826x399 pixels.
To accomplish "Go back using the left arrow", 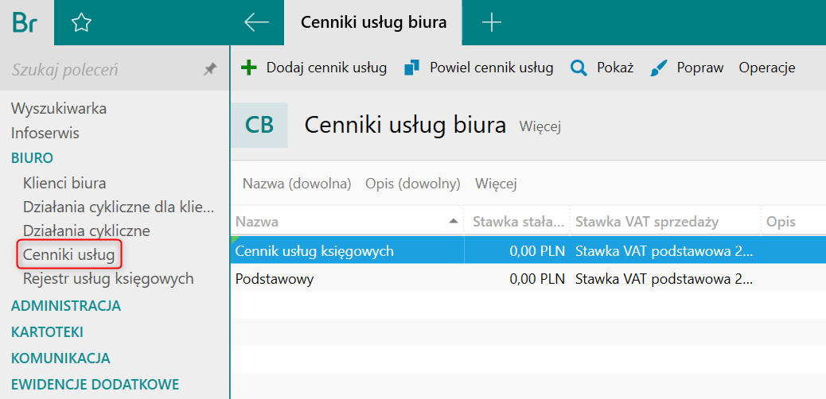I will (x=256, y=22).
